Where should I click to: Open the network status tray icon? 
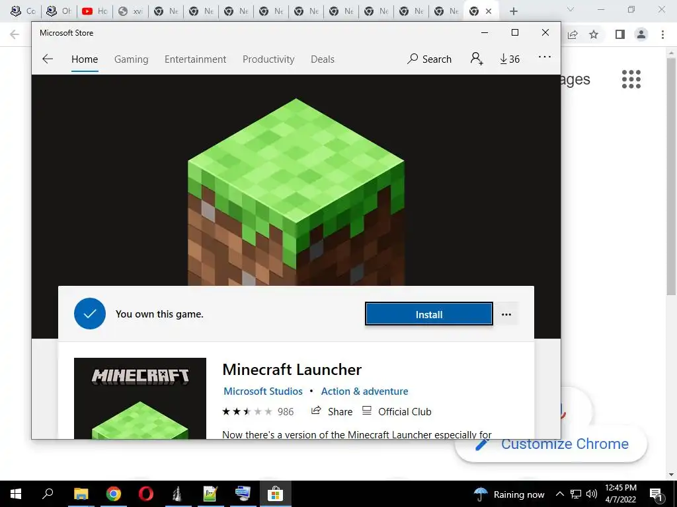tap(575, 494)
